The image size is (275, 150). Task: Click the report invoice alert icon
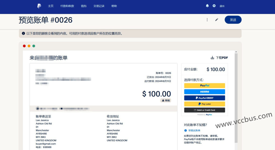(185, 130)
